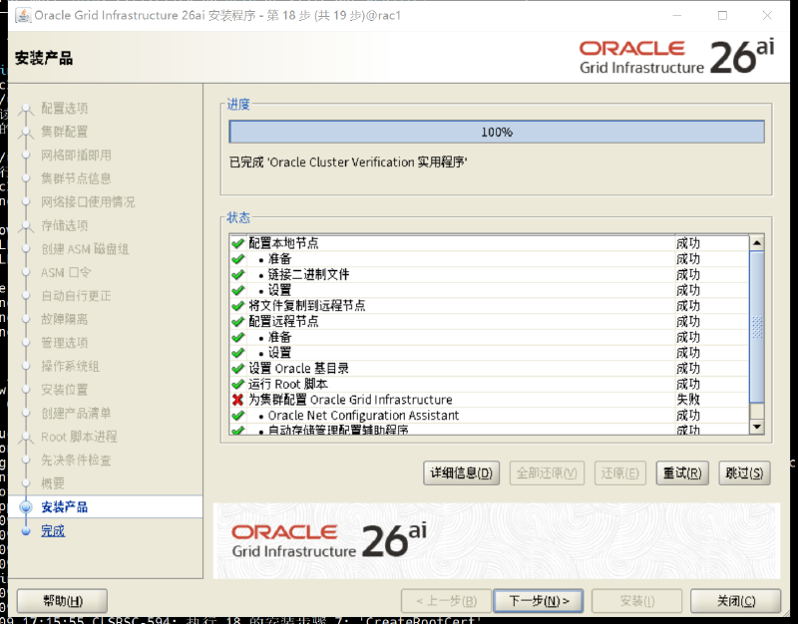Click green checkmark beside 运行 Root 脚本

click(x=237, y=384)
